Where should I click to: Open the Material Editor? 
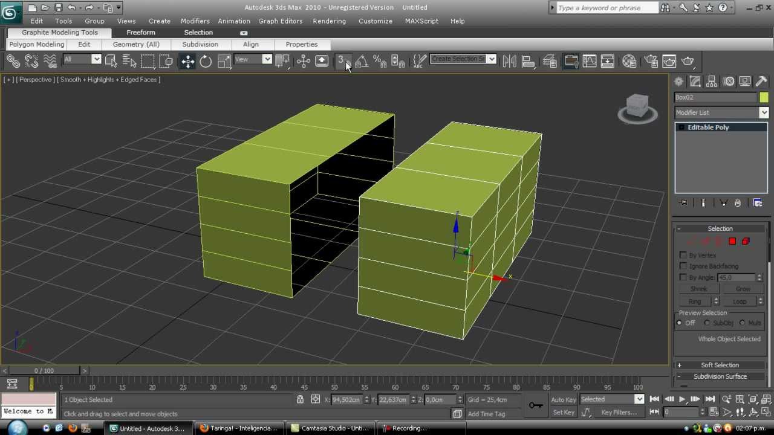[629, 61]
